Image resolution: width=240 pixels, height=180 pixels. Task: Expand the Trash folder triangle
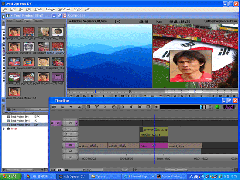(x=4, y=129)
